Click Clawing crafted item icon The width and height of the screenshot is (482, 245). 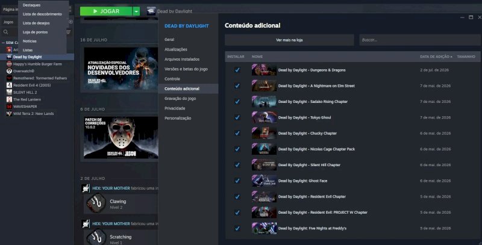pyautogui.click(x=96, y=203)
